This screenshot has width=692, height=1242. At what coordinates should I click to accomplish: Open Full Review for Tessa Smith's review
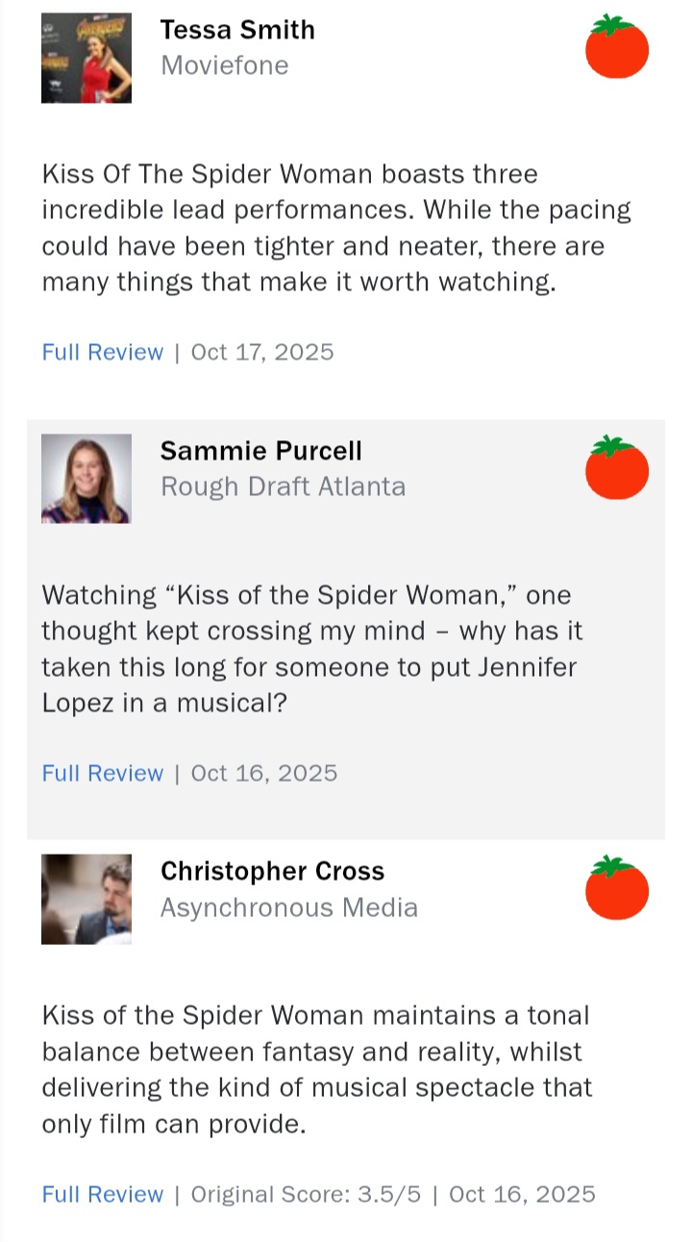[x=103, y=352]
